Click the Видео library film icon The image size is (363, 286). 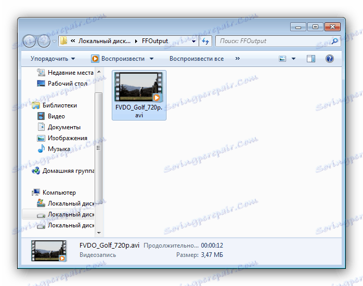[41, 116]
